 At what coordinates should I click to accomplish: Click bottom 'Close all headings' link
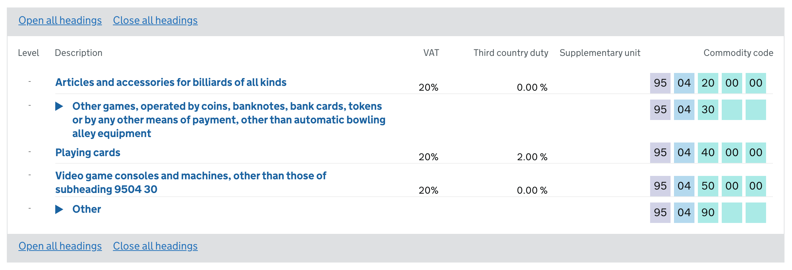point(155,246)
